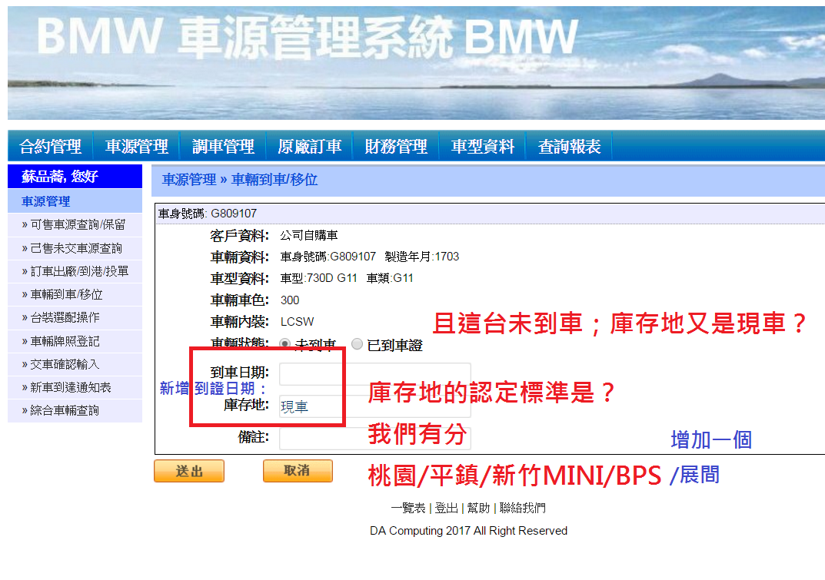Click the 幫助 footer link
825x580 pixels.
[x=478, y=508]
